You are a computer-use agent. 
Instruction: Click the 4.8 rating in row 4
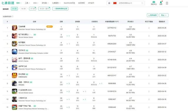click(130, 51)
